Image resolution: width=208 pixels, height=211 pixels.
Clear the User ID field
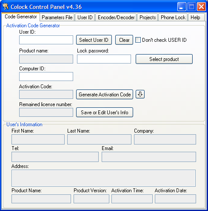[x=124, y=40]
